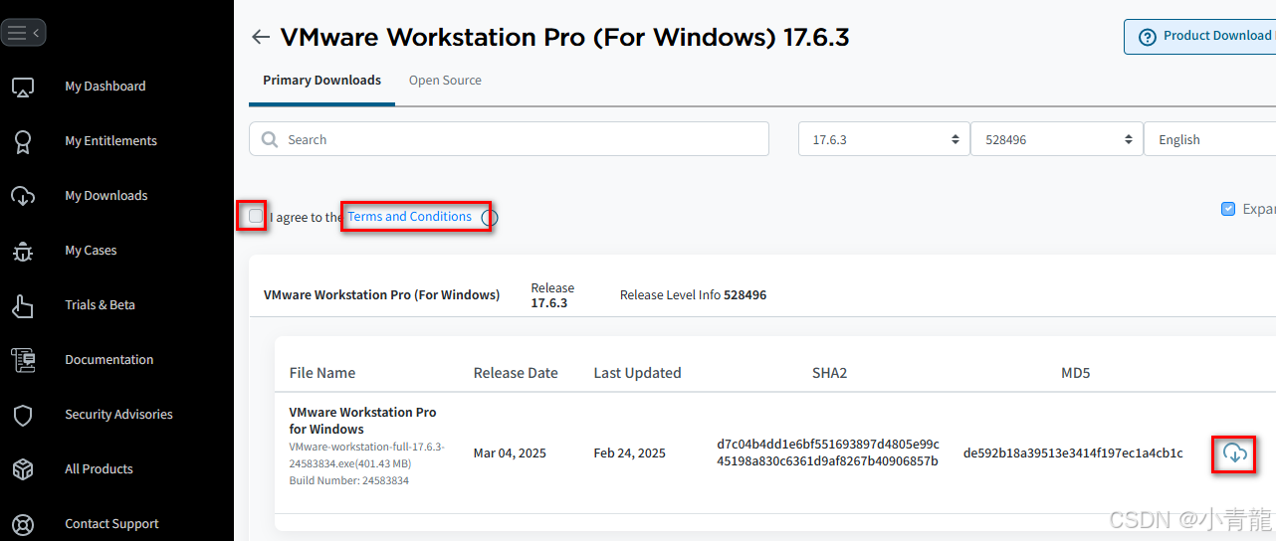Click the page title VMware Workstation Pro 17.6.3
The image size is (1276, 541).
pos(564,37)
